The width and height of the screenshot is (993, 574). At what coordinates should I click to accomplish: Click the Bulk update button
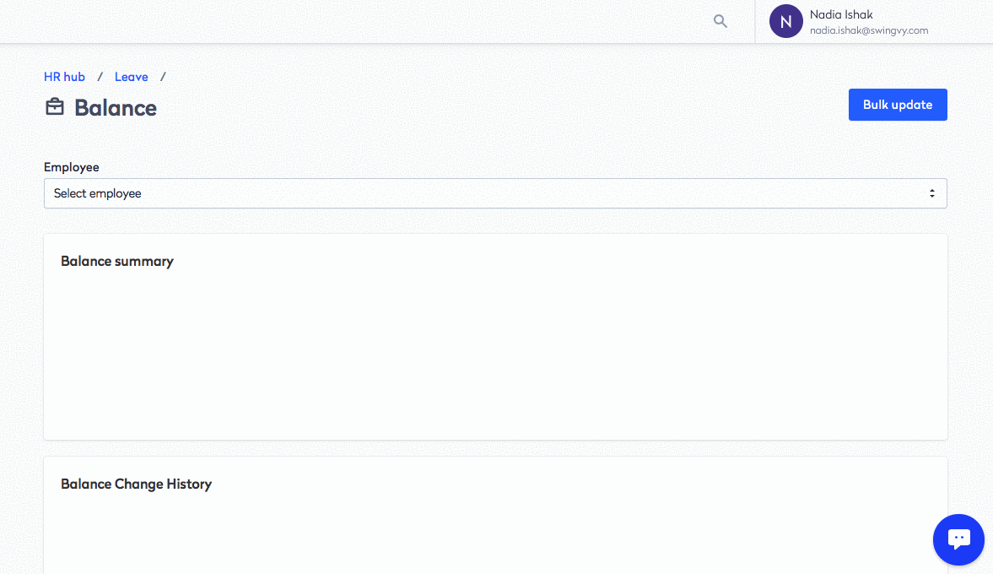coord(898,105)
